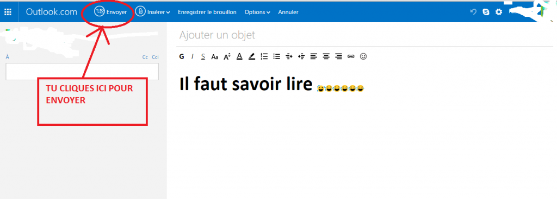Open the text highlight color tool
The height and width of the screenshot is (199, 557).
click(252, 56)
